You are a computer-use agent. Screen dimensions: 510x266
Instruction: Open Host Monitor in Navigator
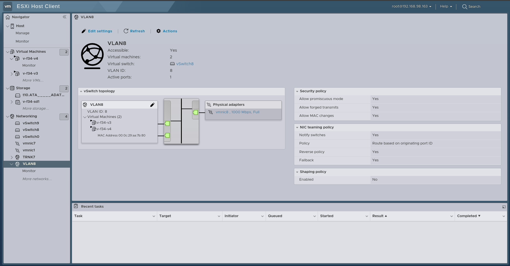pos(22,41)
